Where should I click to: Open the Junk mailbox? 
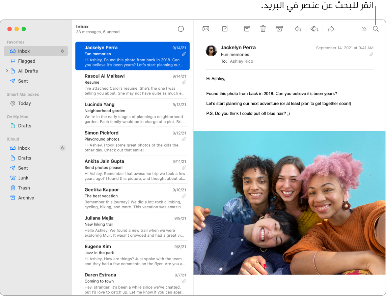click(36, 178)
